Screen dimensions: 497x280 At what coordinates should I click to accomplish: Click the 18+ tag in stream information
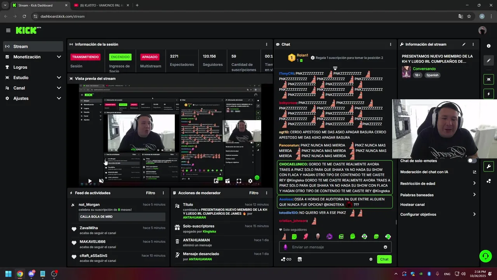point(417,75)
